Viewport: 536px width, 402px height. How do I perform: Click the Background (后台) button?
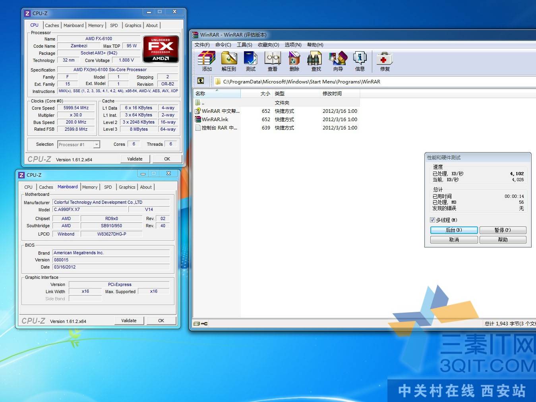pyautogui.click(x=454, y=230)
